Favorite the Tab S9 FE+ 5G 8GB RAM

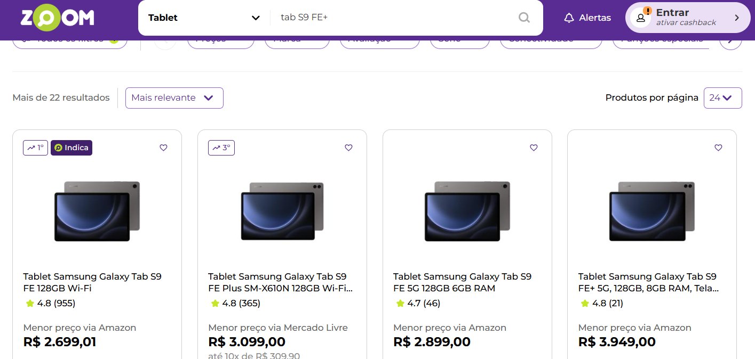(x=718, y=148)
